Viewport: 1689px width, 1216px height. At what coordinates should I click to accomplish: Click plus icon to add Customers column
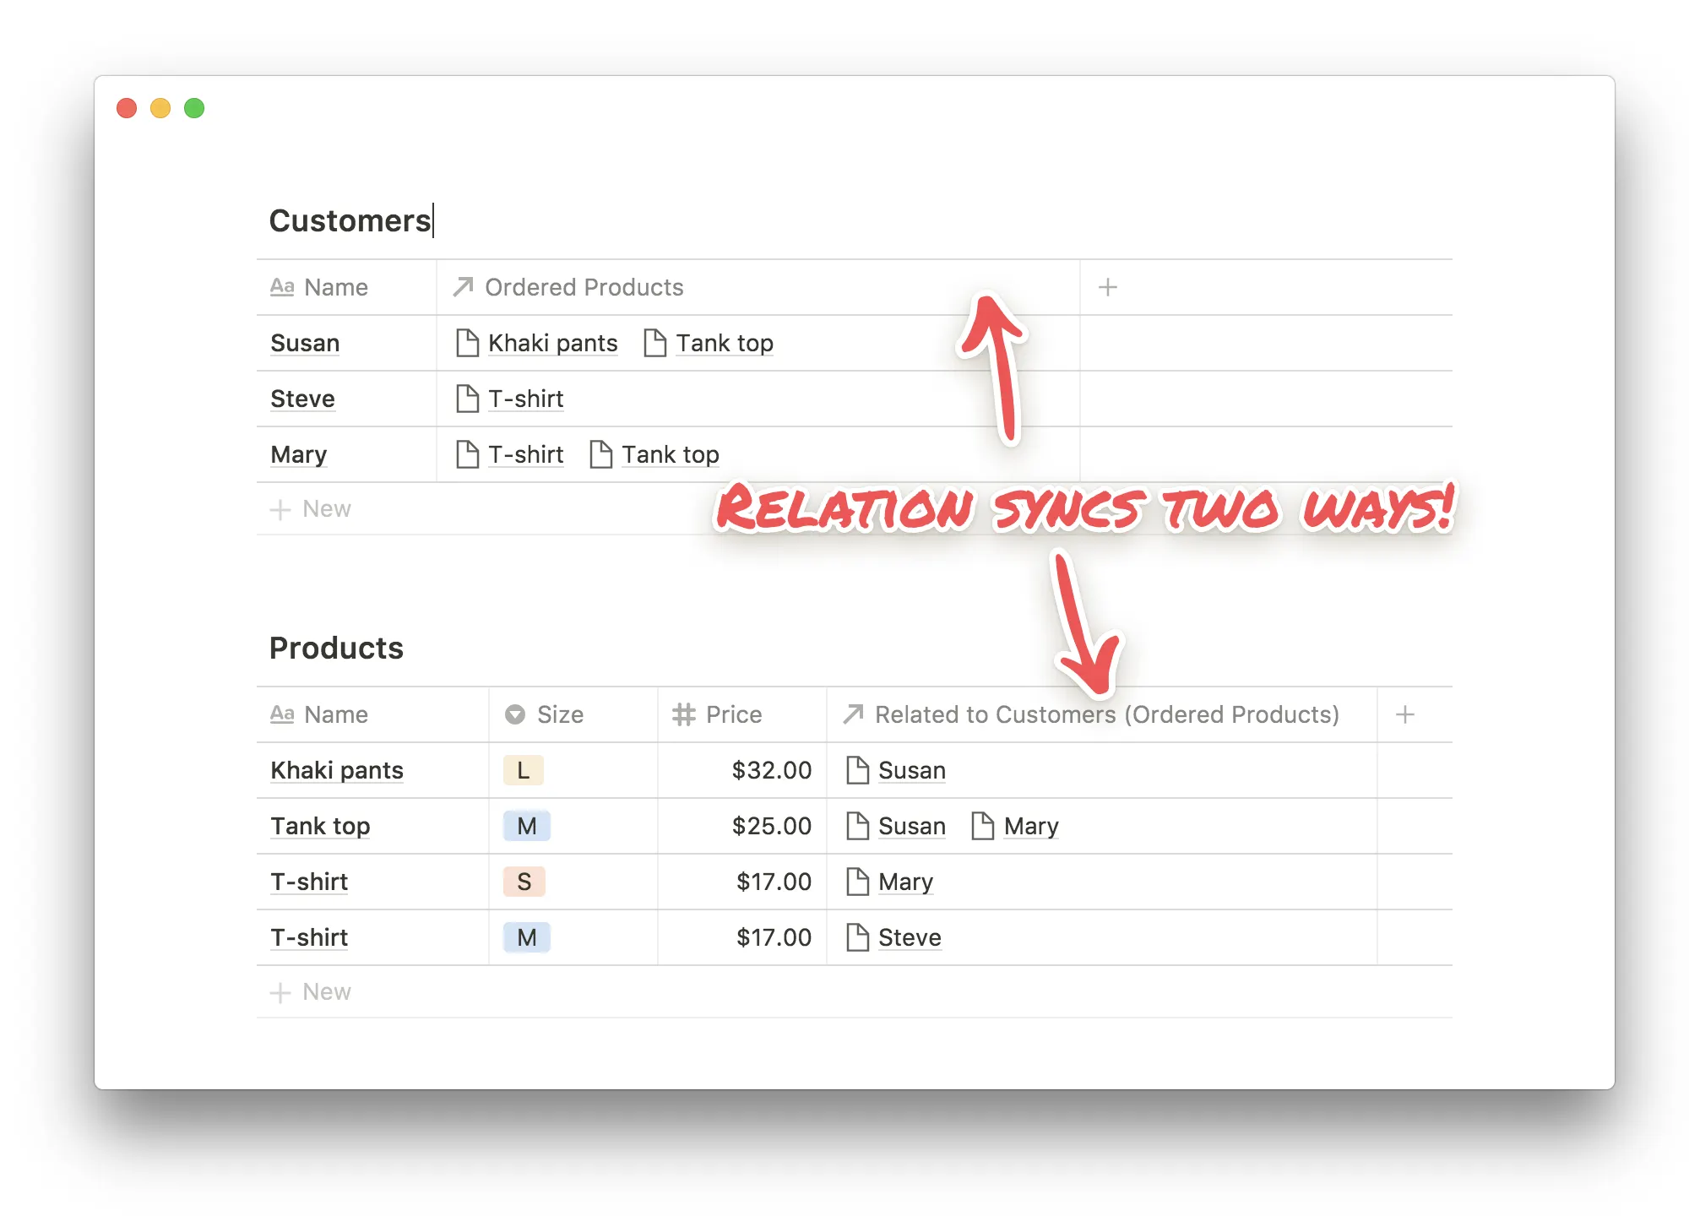(1107, 288)
